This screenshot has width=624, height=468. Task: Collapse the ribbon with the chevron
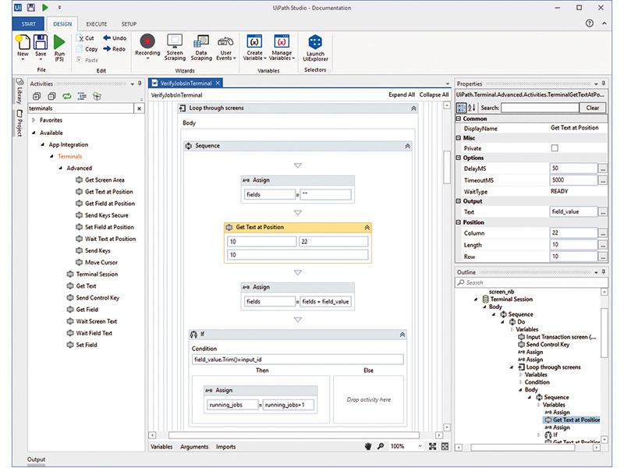604,23
